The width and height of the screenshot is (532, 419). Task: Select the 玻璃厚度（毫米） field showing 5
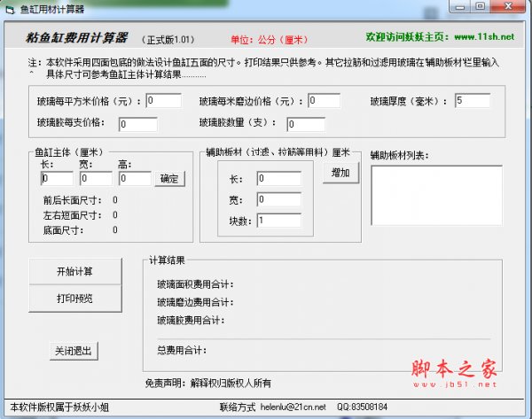(473, 101)
